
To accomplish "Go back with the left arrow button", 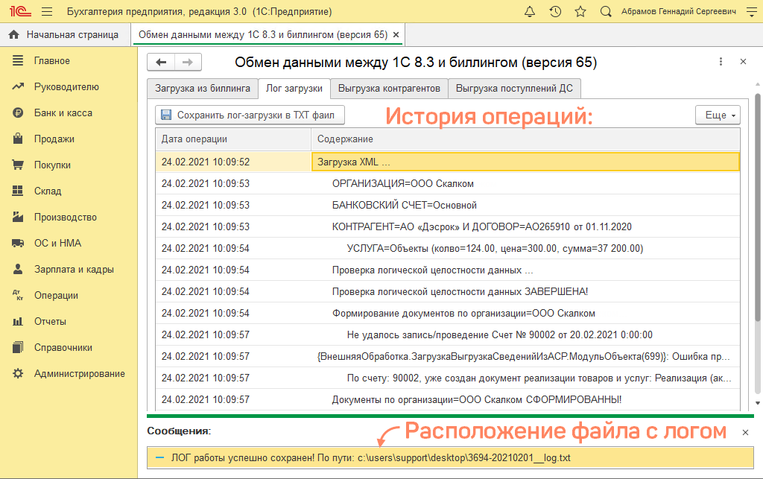I will [161, 63].
